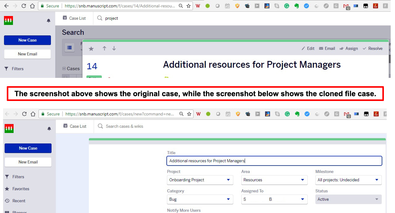Go to next case with down arrow
The image size is (395, 213).
tap(114, 48)
